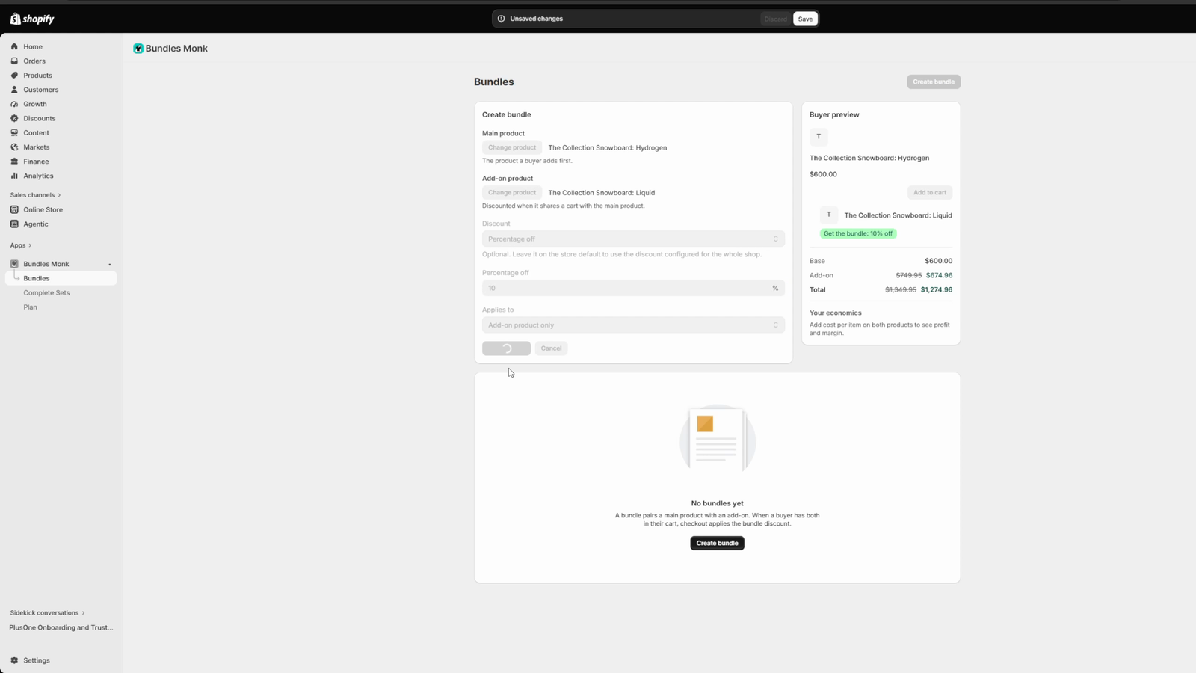Click the Buyer preview heading
This screenshot has width=1196, height=673.
point(834,114)
